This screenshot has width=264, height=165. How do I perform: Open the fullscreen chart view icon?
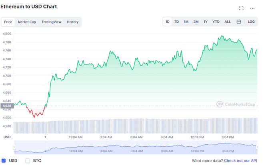click(x=241, y=8)
